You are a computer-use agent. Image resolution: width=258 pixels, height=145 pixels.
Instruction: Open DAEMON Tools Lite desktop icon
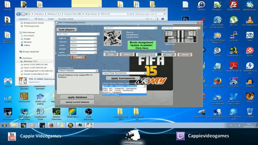point(250,68)
